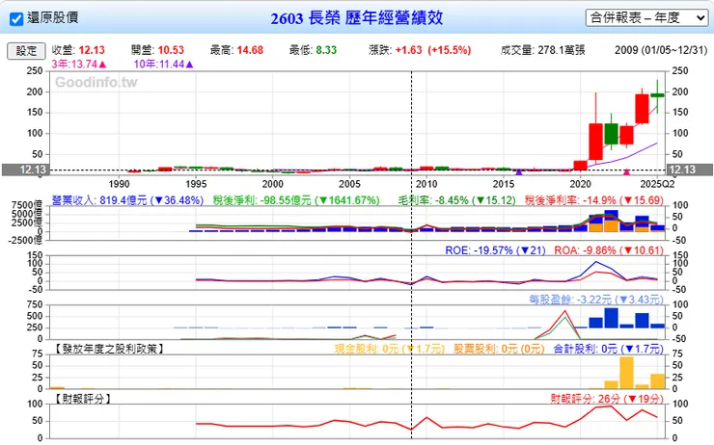Click the 稅後淨利: -98.55億元 label
This screenshot has width=714, height=445.
(x=296, y=200)
